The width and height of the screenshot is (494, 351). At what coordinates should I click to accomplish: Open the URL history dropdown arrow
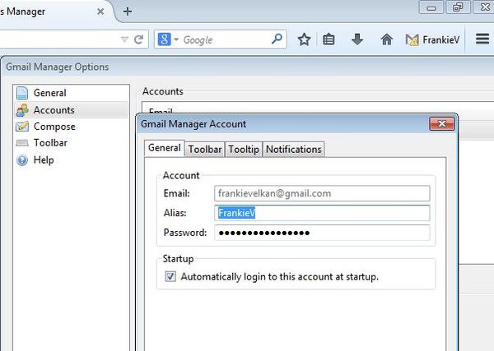pos(124,39)
